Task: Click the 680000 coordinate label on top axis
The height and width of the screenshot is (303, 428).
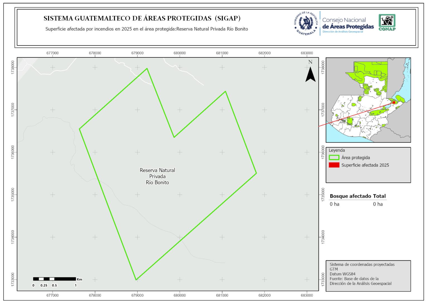Action: [180, 53]
